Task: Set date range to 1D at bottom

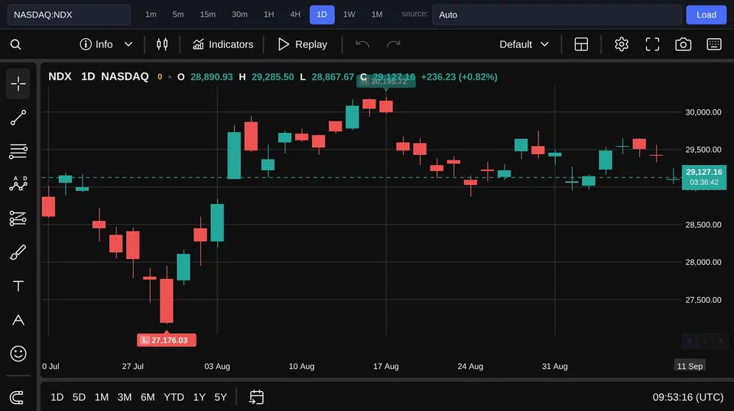Action: (x=57, y=397)
